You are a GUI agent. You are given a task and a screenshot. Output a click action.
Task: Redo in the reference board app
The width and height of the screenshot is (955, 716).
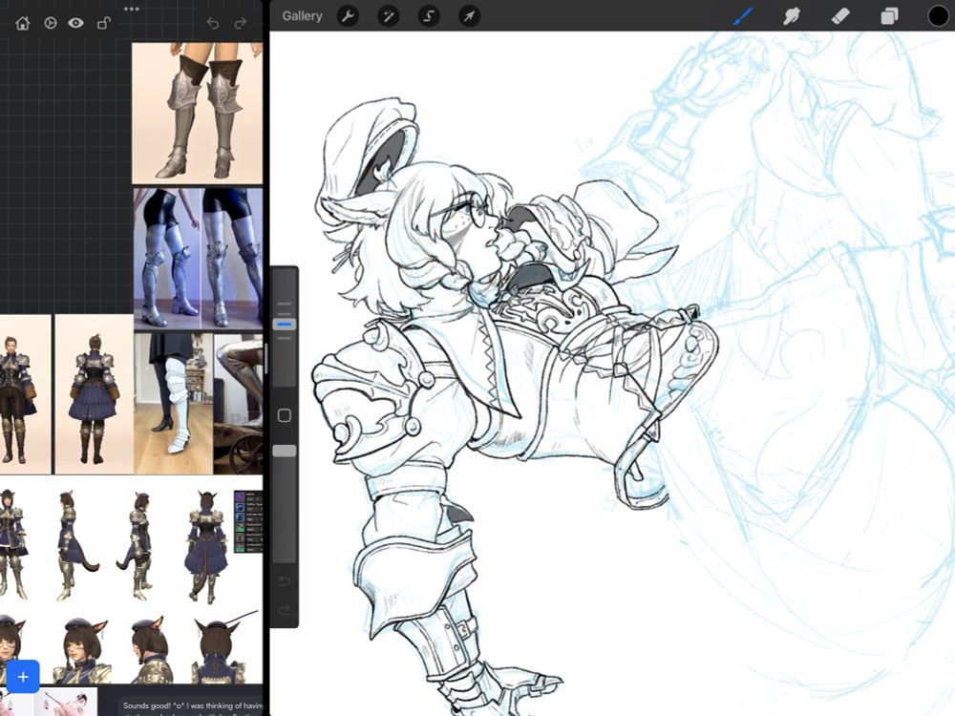[241, 23]
